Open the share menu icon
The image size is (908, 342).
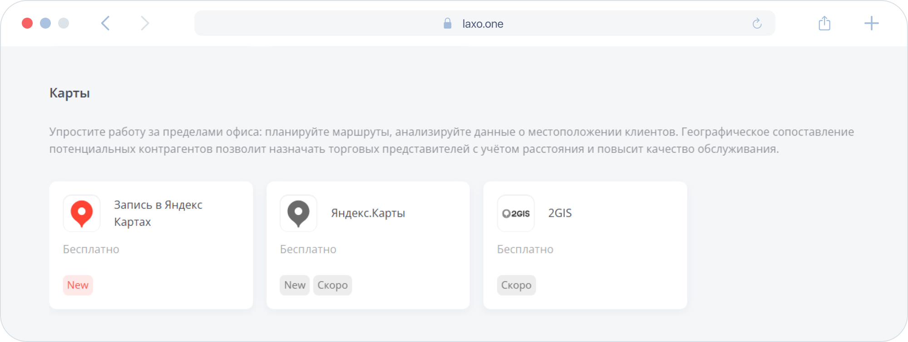824,23
